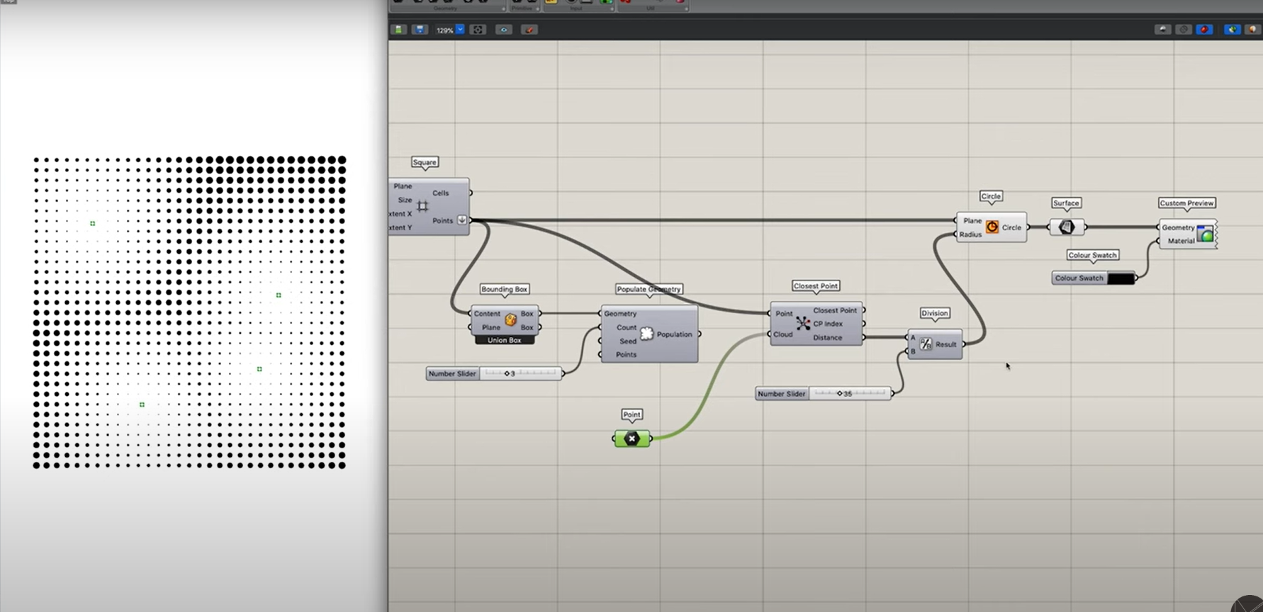Click the slider grip showing value 35
Viewport: 1263px width, 612px height.
pyautogui.click(x=839, y=394)
